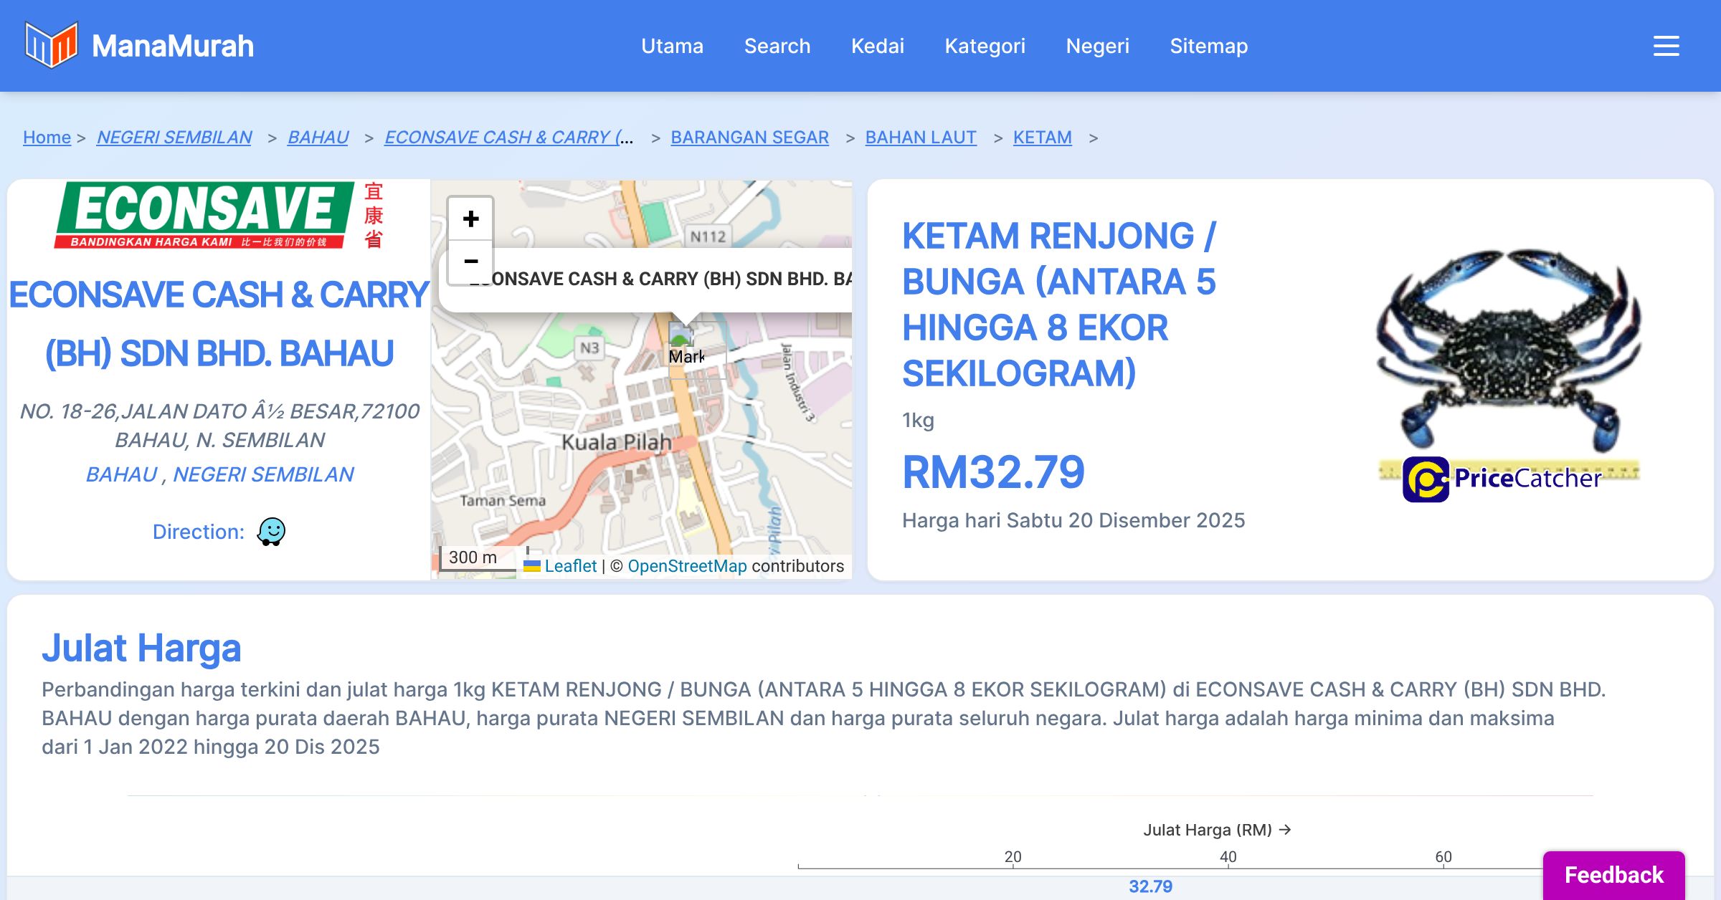1721x900 pixels.
Task: Zoom out on the map
Action: [x=470, y=262]
